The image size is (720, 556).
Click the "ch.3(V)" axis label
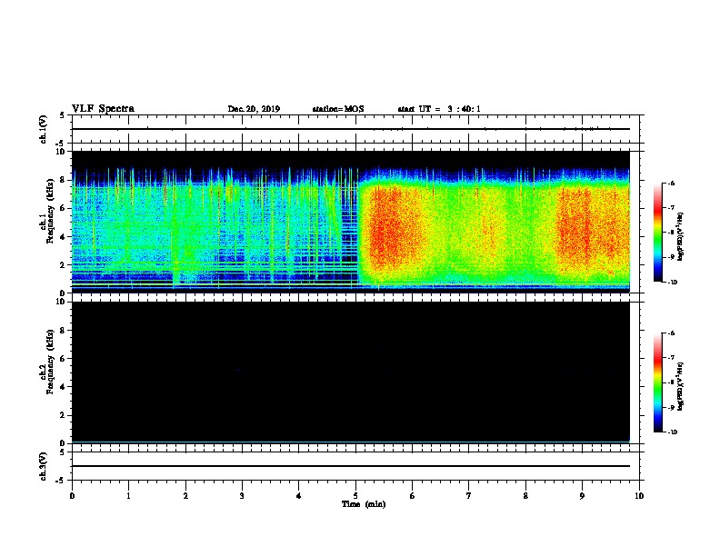click(44, 466)
